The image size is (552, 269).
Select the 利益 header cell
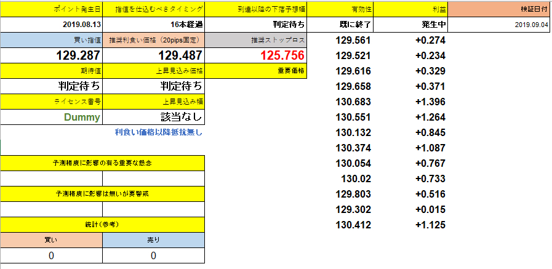(x=410, y=9)
